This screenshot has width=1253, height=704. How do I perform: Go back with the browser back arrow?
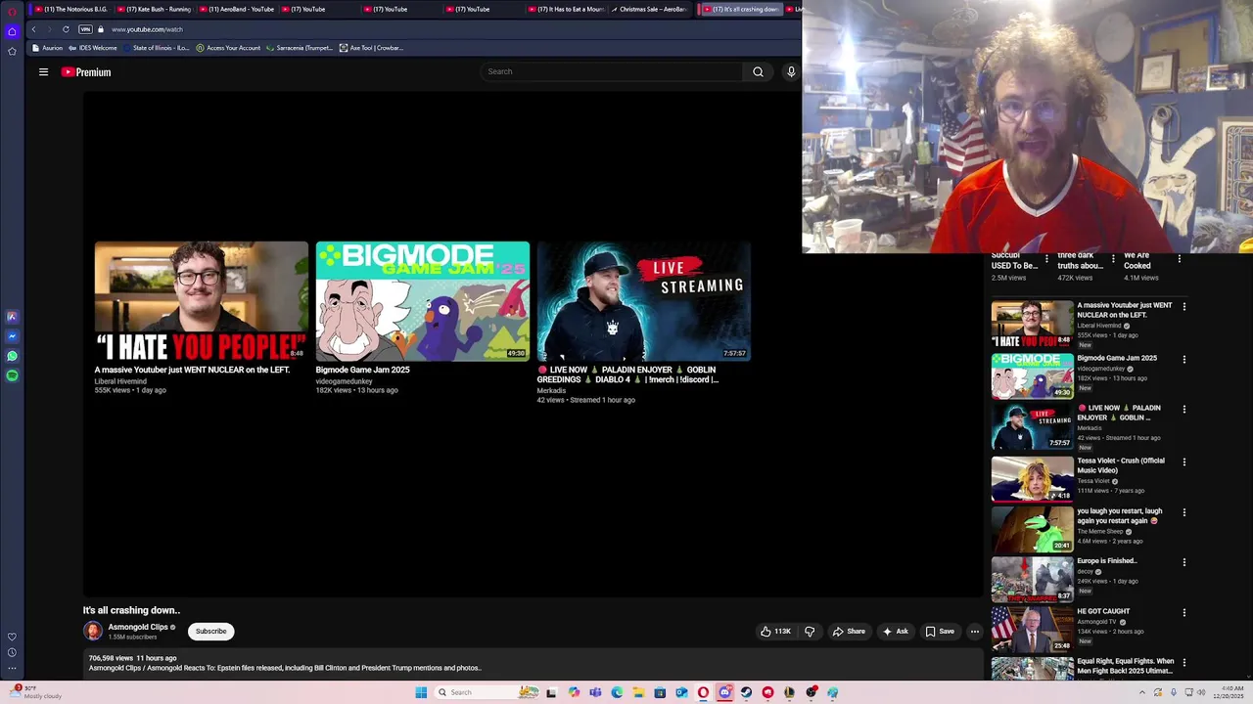33,29
